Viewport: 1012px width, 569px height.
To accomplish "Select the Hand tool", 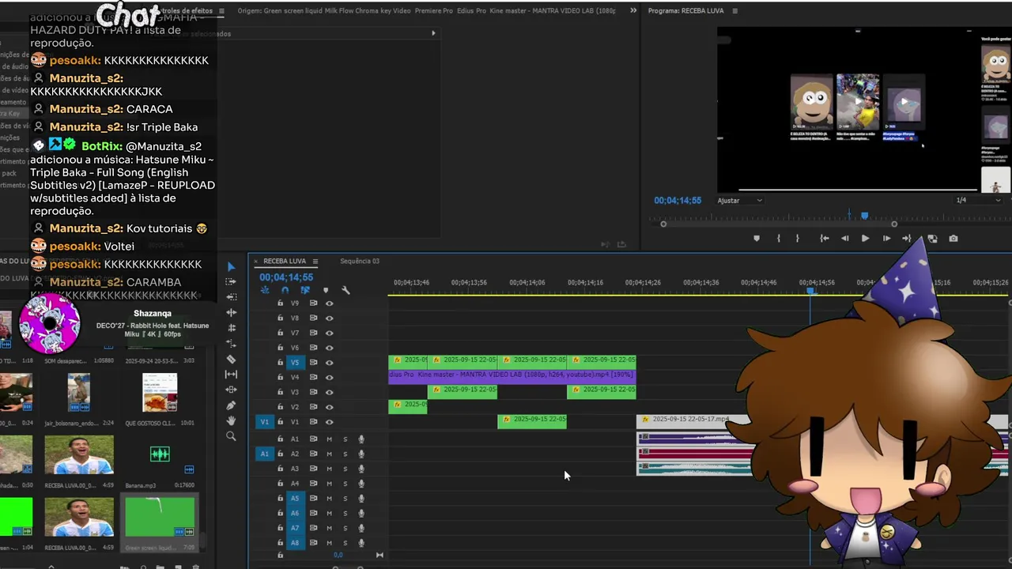I will [231, 420].
